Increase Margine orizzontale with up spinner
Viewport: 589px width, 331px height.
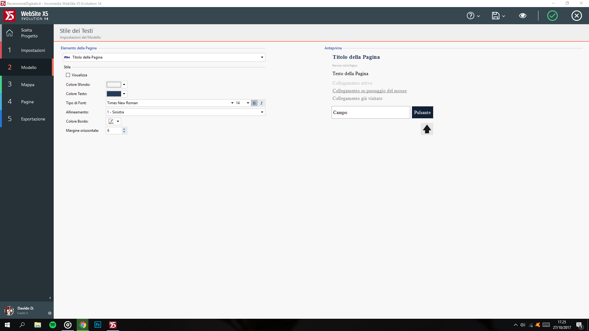pos(124,129)
